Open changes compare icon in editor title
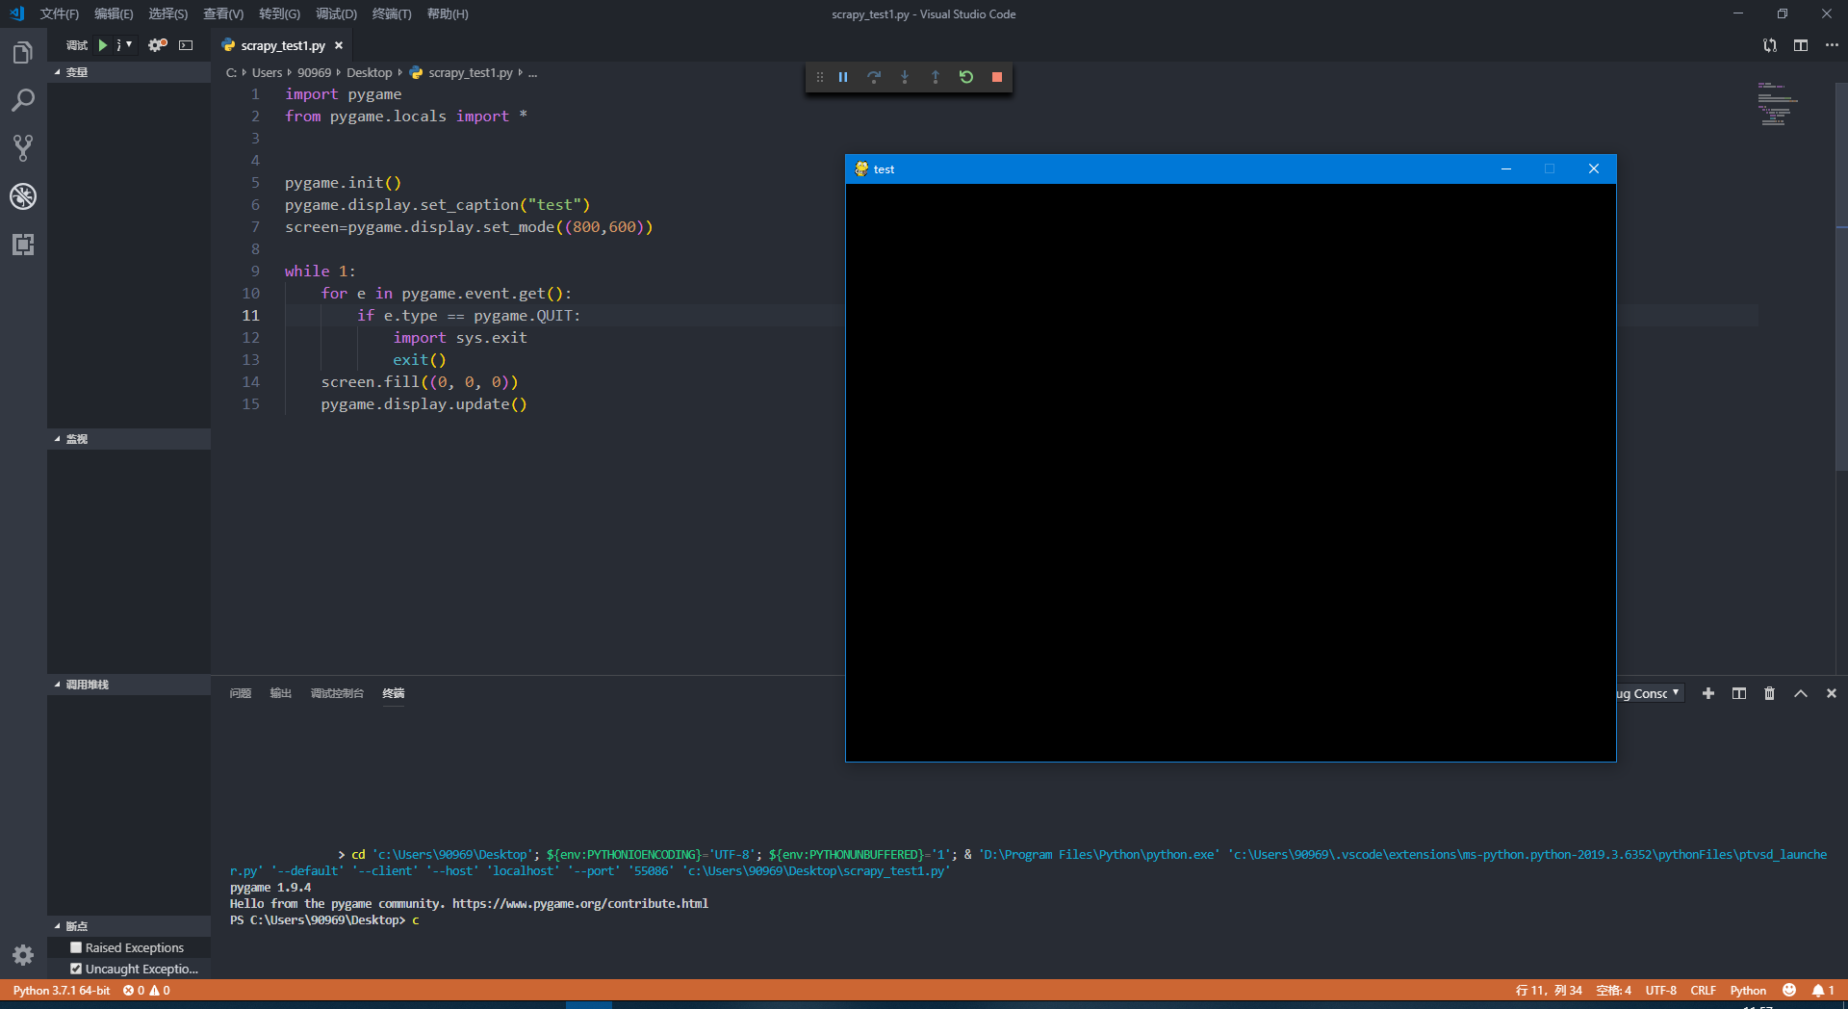The width and height of the screenshot is (1848, 1009). tap(1770, 45)
